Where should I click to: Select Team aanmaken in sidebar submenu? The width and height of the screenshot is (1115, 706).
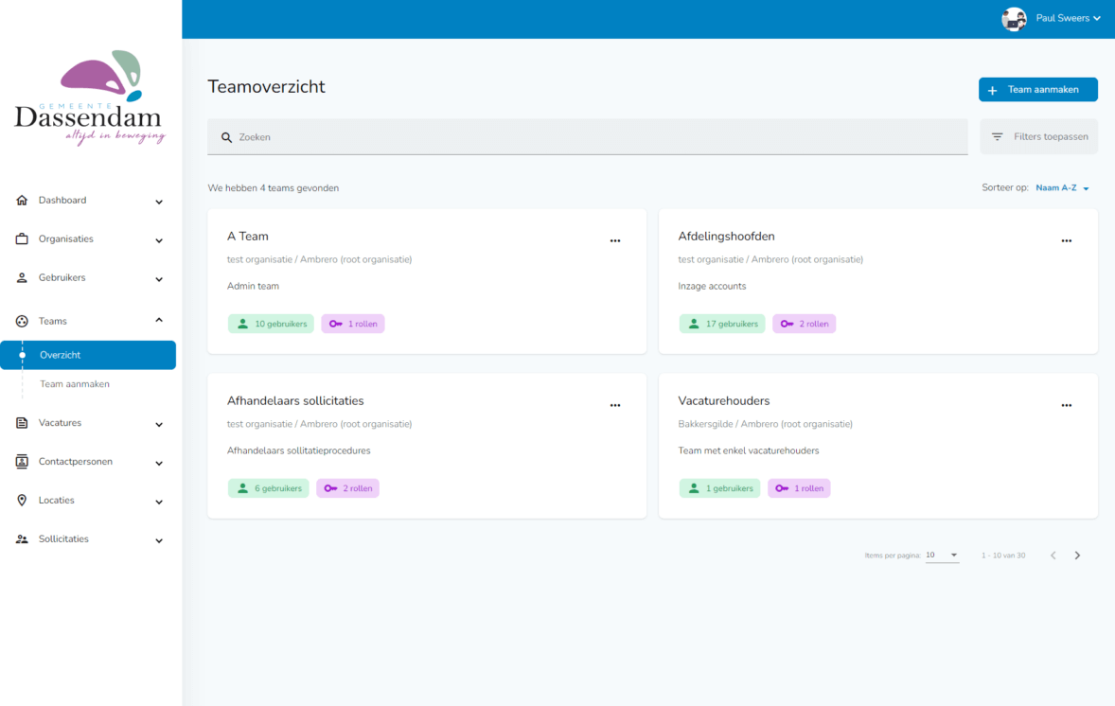click(75, 384)
